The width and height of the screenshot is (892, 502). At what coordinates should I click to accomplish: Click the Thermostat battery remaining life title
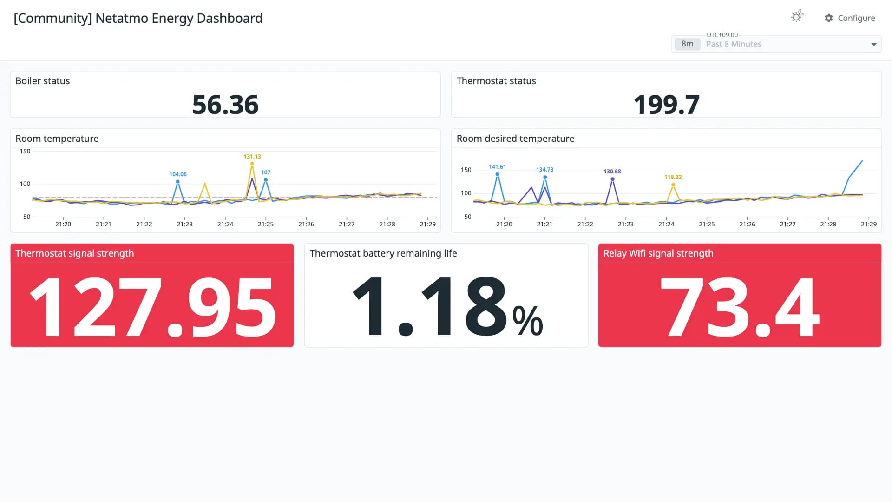click(383, 253)
